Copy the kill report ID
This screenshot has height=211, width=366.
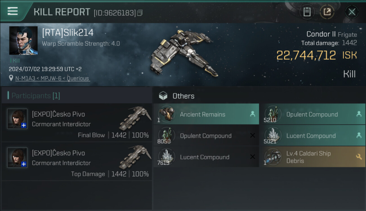click(x=140, y=13)
